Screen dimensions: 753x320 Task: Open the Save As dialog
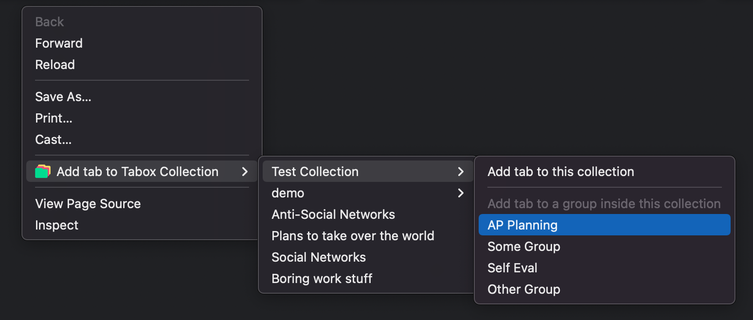click(x=63, y=96)
